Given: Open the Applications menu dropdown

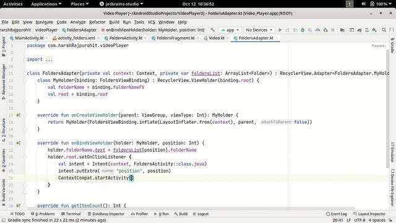Looking at the screenshot, I should [46, 4].
